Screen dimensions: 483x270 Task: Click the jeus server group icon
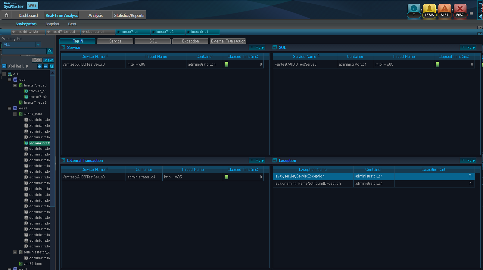point(15,80)
